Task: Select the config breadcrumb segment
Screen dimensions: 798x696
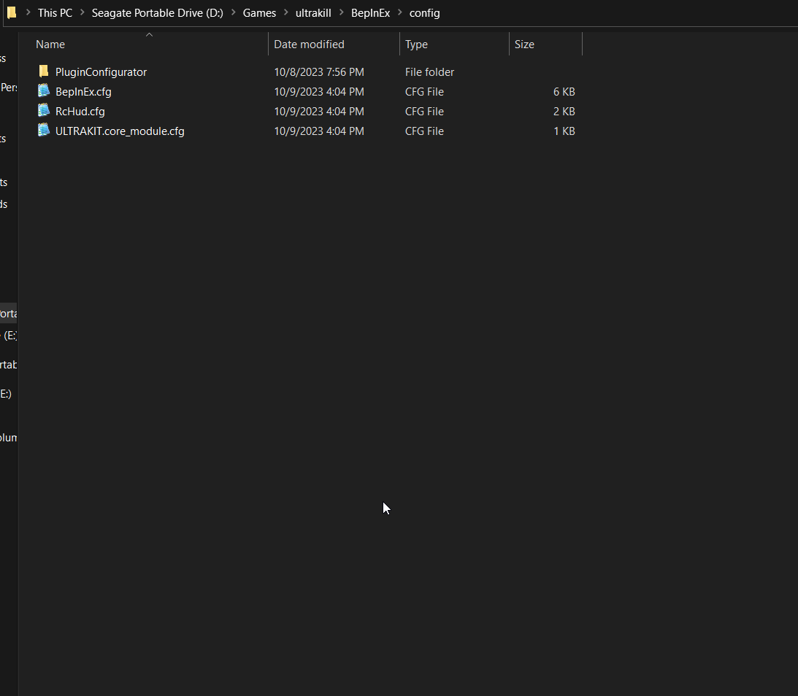Action: pyautogui.click(x=425, y=12)
